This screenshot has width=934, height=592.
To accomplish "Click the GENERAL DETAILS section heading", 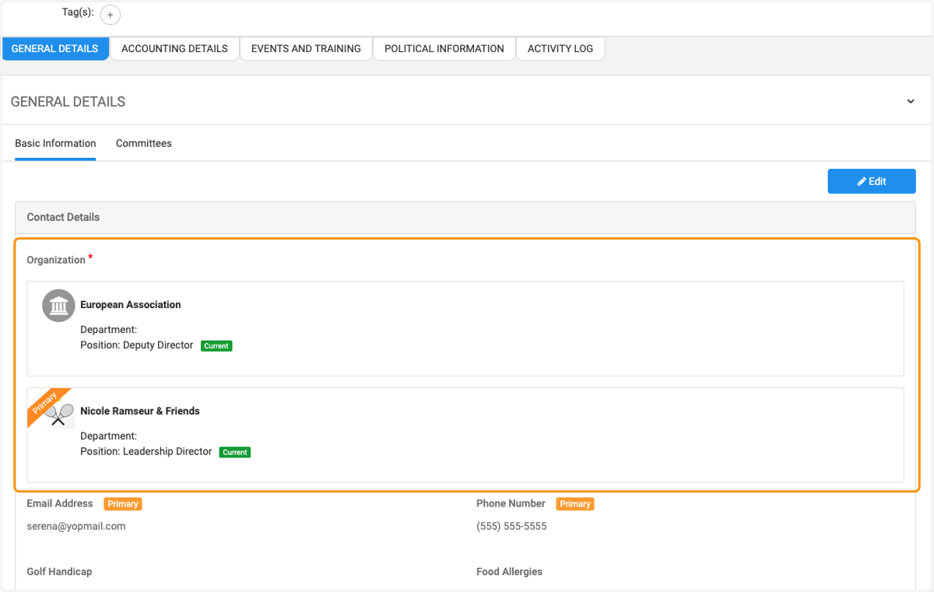I will tap(68, 102).
